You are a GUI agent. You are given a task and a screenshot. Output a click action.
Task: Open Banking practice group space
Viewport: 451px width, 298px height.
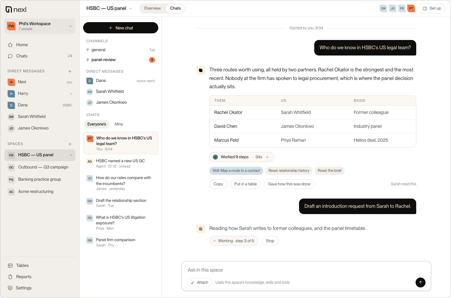tap(40, 179)
